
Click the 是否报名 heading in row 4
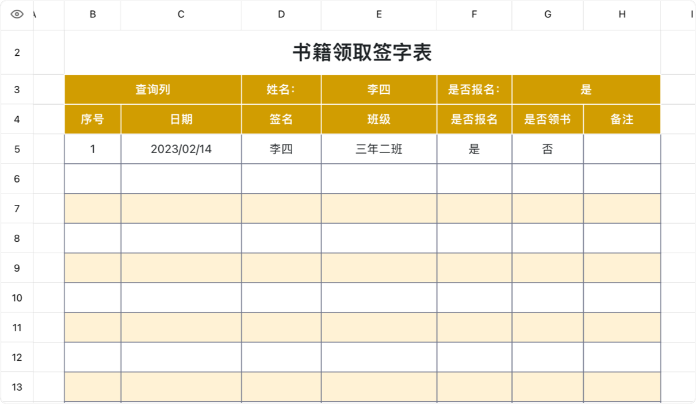(x=474, y=119)
